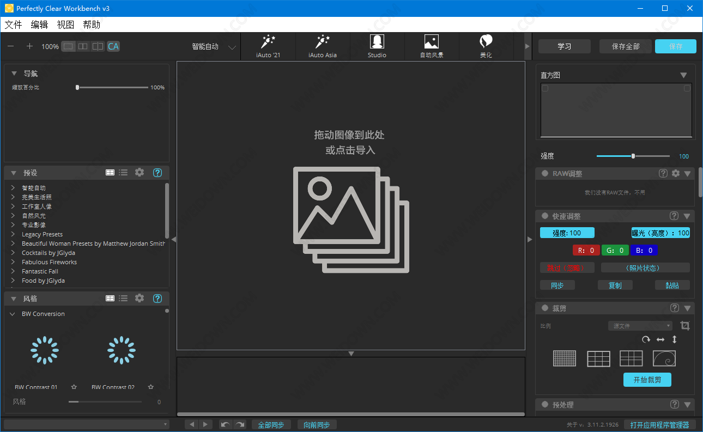Click the crop tool icon
Image resolution: width=703 pixels, height=432 pixels.
[x=685, y=326]
